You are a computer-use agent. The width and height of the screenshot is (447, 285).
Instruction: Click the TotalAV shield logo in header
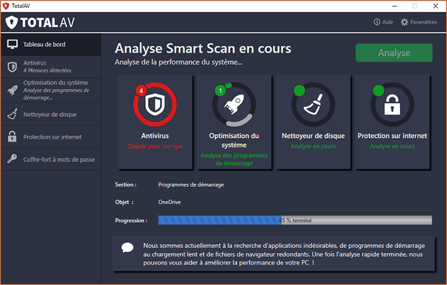(x=11, y=22)
